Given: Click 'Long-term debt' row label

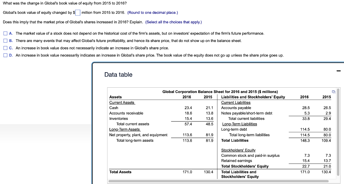Looking at the screenshot, I should [x=234, y=129].
